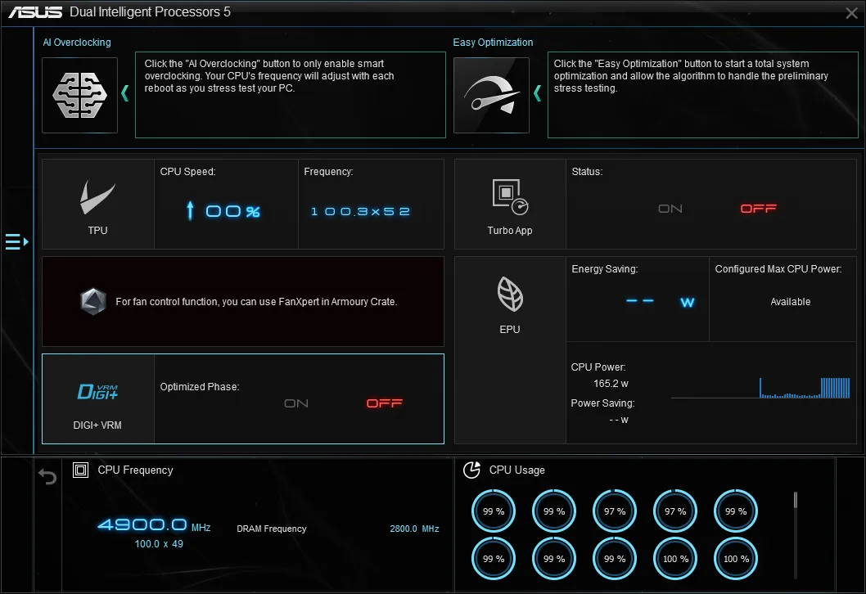Turn Turbo App status ON
866x594 pixels.
coord(670,209)
